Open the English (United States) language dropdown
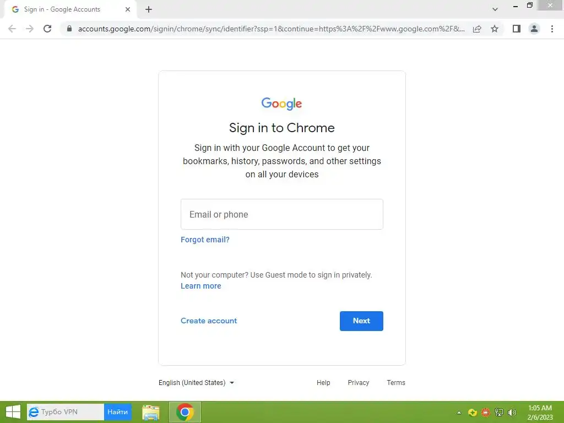The height and width of the screenshot is (423, 564). coord(197,383)
